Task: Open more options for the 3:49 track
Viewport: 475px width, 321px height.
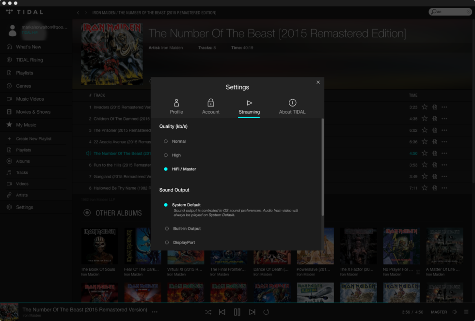Action: coord(444,176)
